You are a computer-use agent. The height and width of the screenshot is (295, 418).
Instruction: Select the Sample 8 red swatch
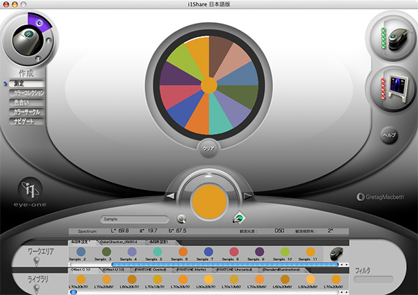(234, 252)
